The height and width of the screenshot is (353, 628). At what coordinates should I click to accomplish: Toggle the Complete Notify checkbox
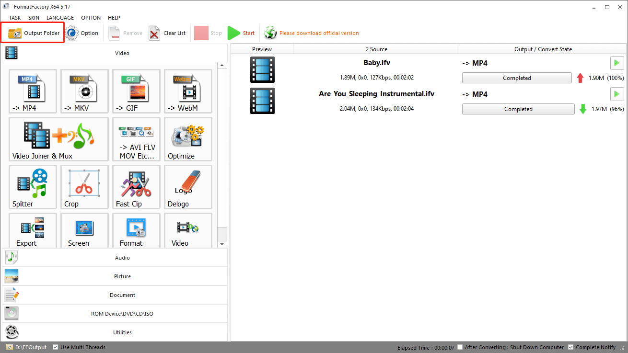(x=570, y=347)
